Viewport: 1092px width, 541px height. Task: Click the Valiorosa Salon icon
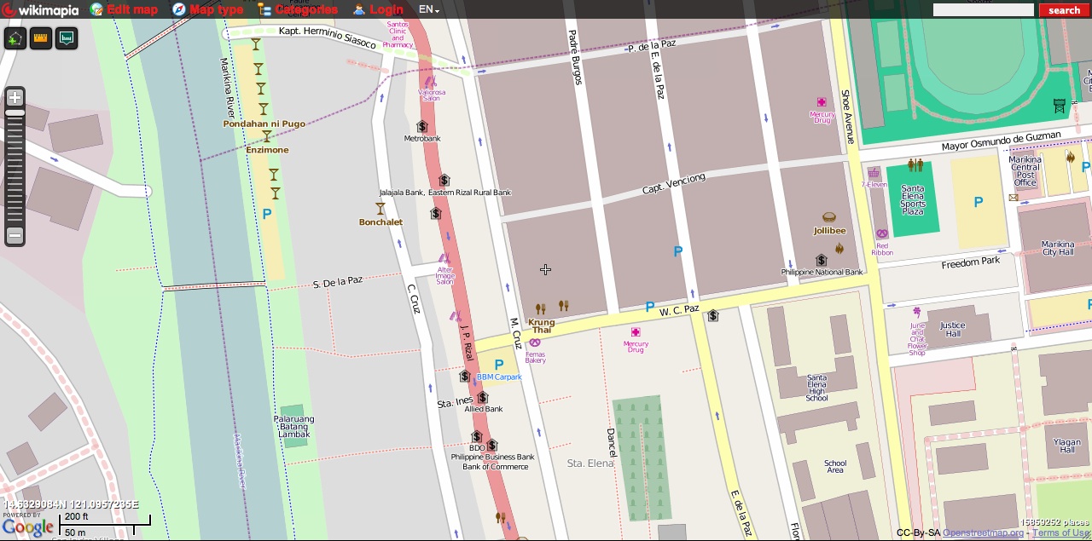coord(431,82)
